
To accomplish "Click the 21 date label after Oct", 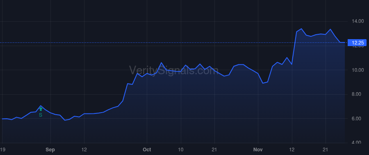I will tap(214, 150).
